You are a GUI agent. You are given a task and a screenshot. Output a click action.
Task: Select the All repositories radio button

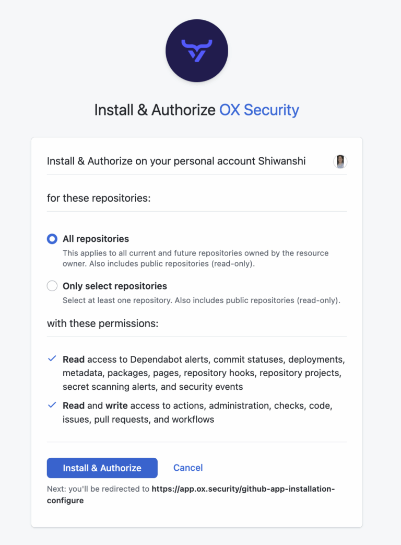pyautogui.click(x=52, y=239)
